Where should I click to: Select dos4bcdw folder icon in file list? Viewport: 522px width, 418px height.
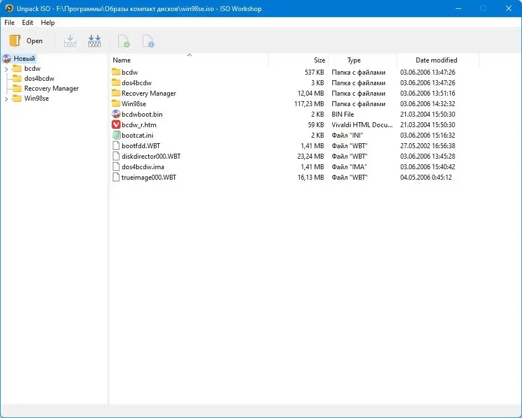(116, 82)
